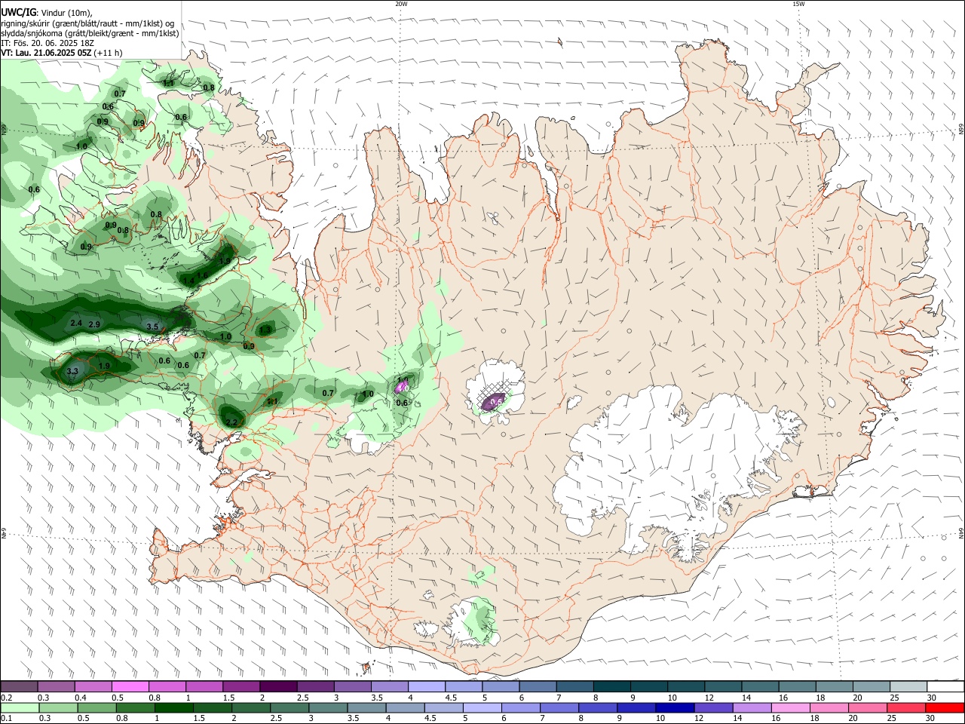Click the 1.3 precipitation value on the map
This screenshot has height=724, width=965.
(x=265, y=330)
